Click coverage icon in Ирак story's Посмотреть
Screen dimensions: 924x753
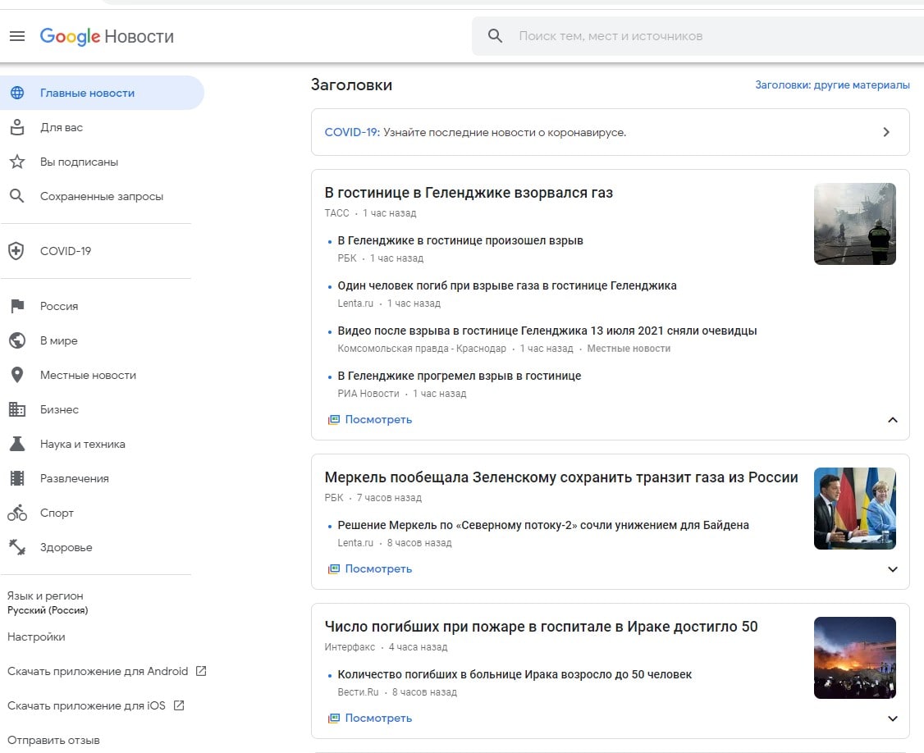pyautogui.click(x=334, y=719)
